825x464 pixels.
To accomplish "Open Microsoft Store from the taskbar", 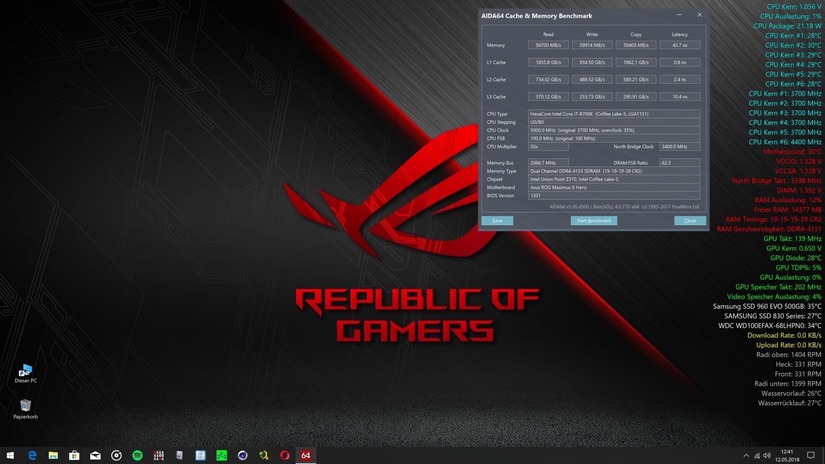I will pos(74,455).
